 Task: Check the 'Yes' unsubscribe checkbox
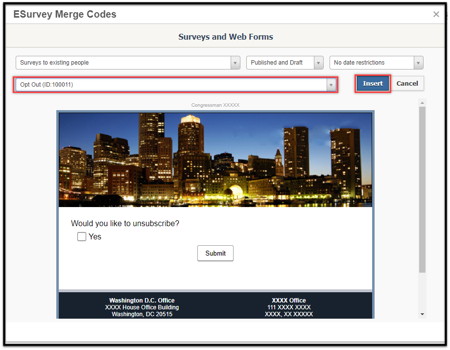pos(82,237)
